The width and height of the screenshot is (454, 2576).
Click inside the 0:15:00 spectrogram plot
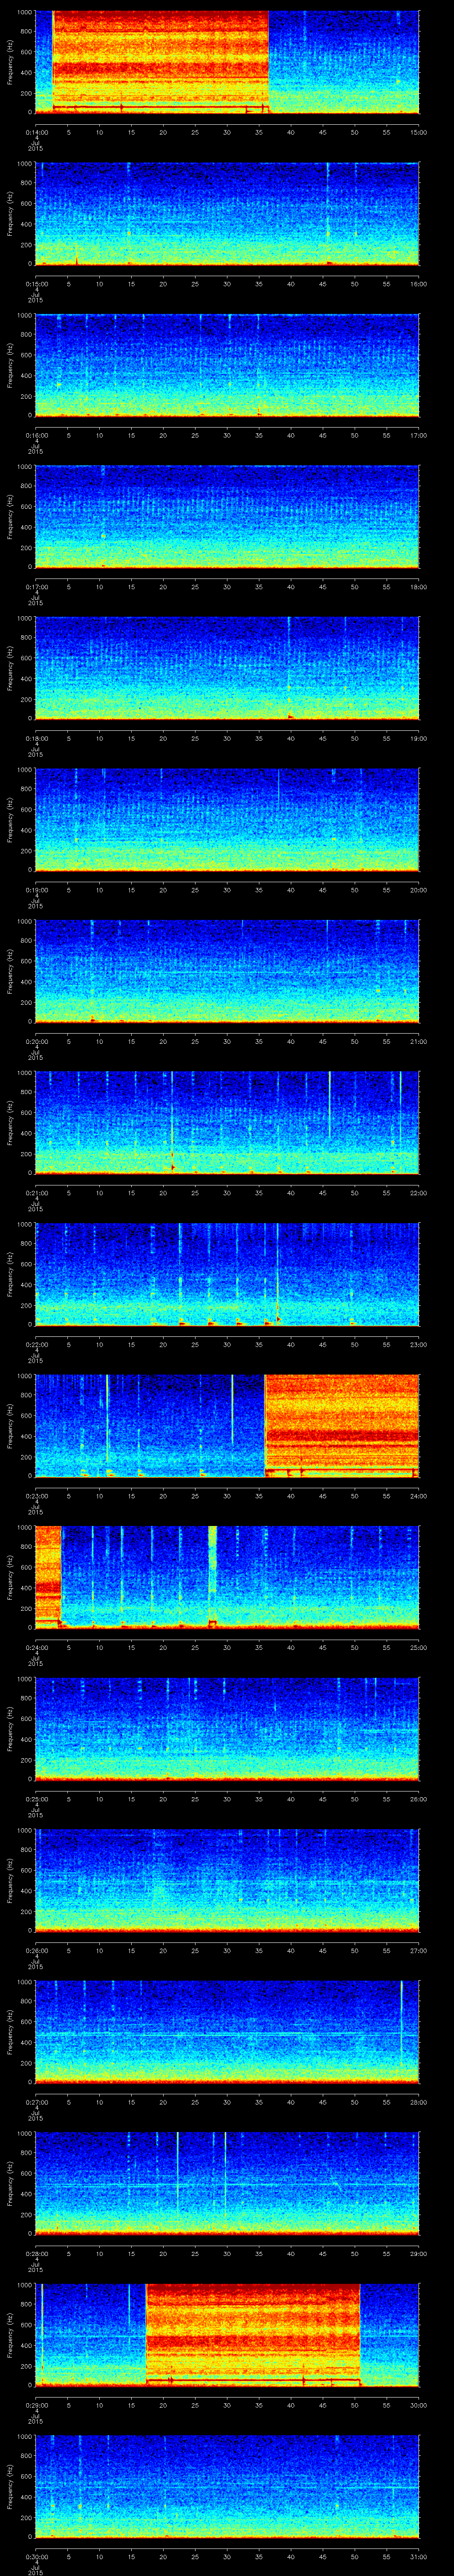(x=227, y=214)
